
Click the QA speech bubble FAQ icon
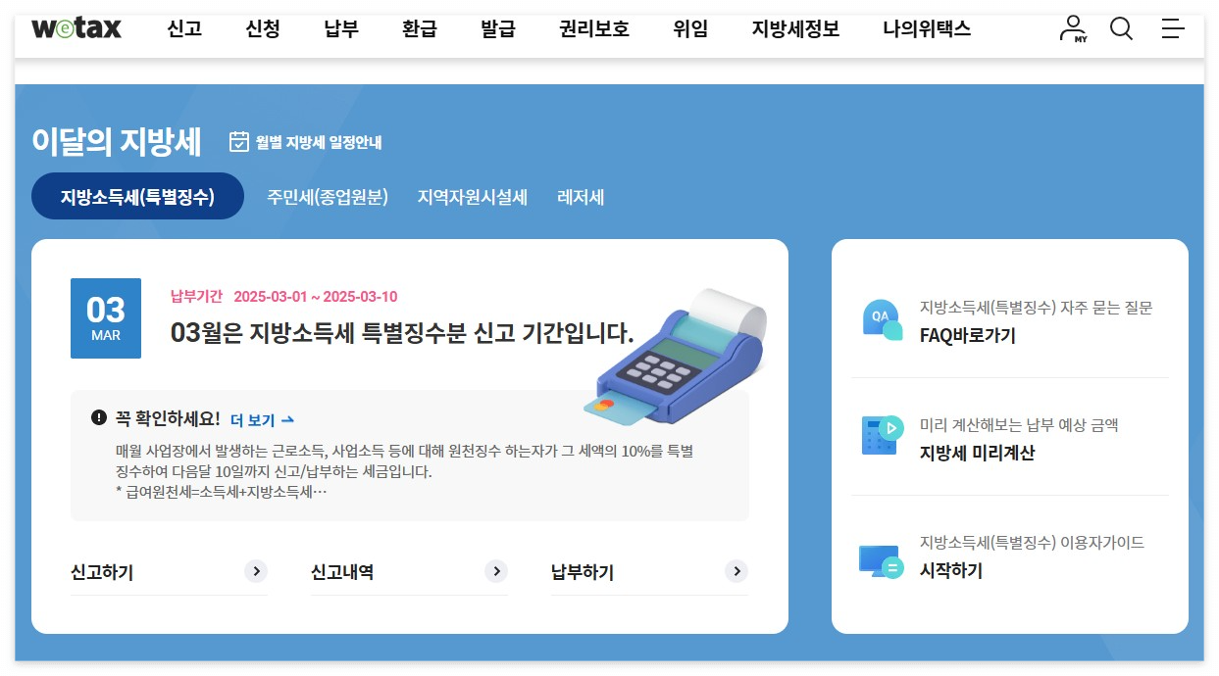click(882, 318)
